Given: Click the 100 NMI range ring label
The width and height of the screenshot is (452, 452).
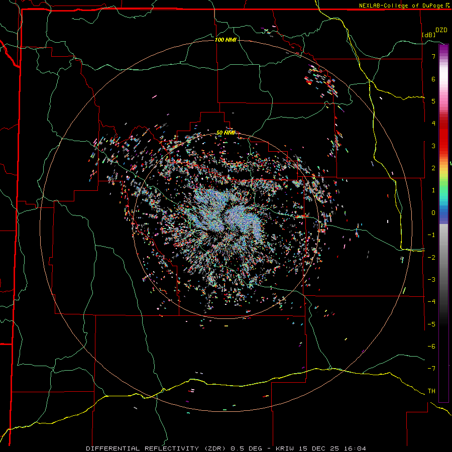Looking at the screenshot, I should 225,40.
